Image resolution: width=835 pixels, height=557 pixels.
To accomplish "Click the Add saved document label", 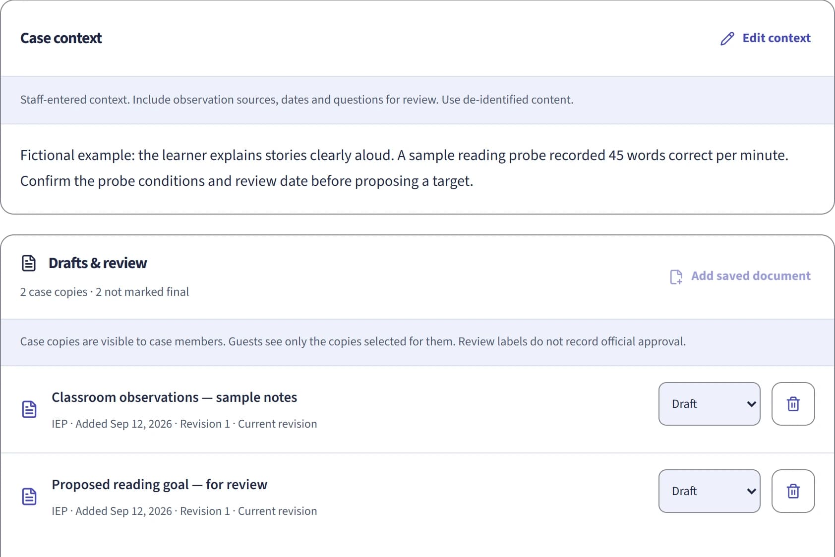I will (751, 276).
